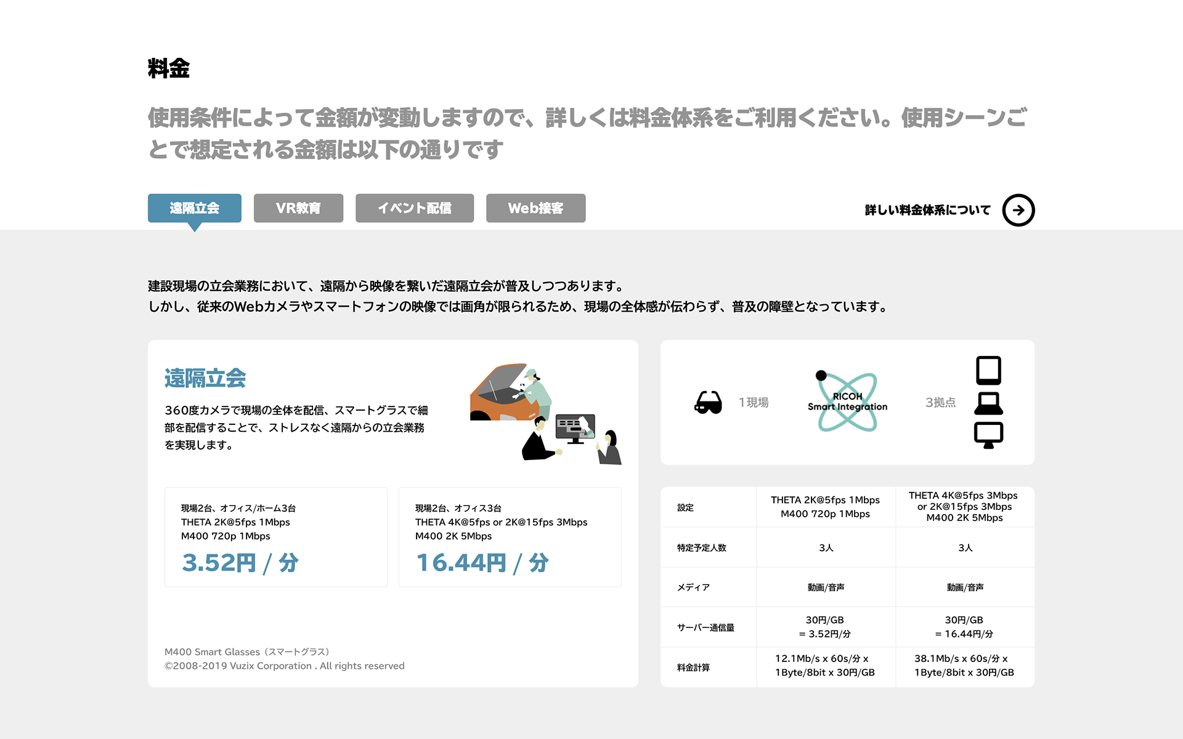The width and height of the screenshot is (1183, 739).
Task: Open the 詳しい料金体系について link
Action: 927,210
